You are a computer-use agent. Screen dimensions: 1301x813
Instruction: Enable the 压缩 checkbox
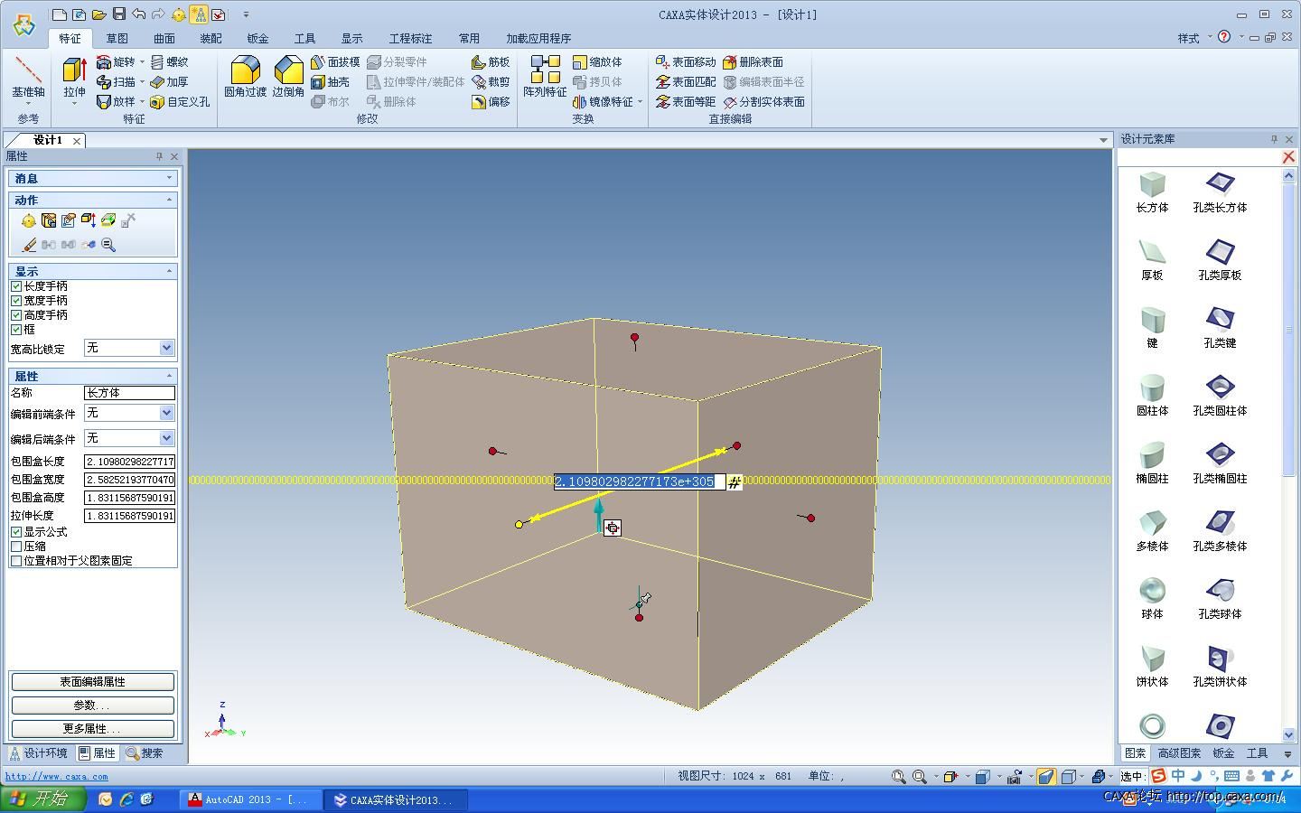coord(16,547)
